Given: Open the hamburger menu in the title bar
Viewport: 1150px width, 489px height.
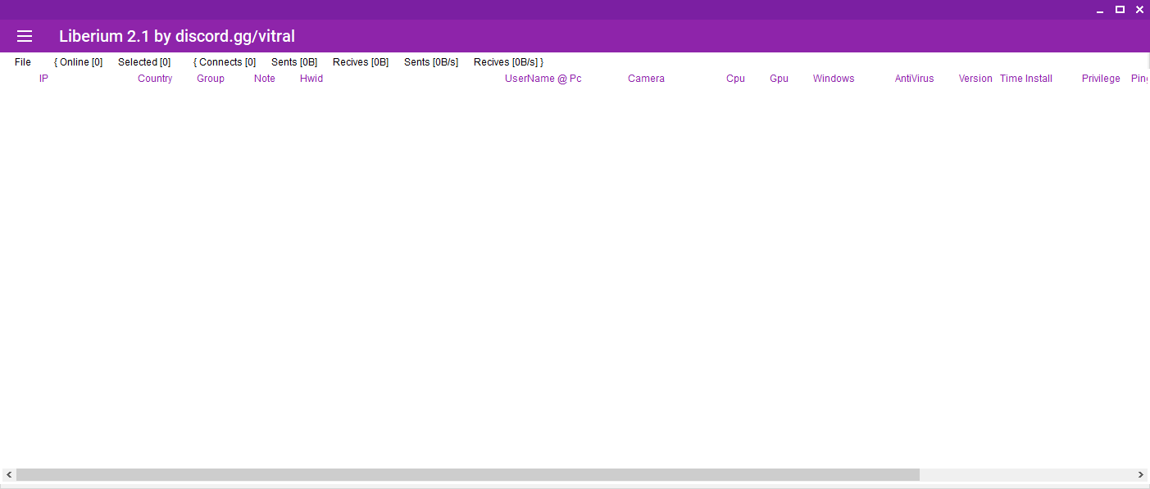Looking at the screenshot, I should 25,36.
